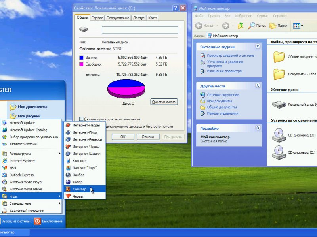Enable Сжимать диск для экономии места checkbox

pos(81,119)
